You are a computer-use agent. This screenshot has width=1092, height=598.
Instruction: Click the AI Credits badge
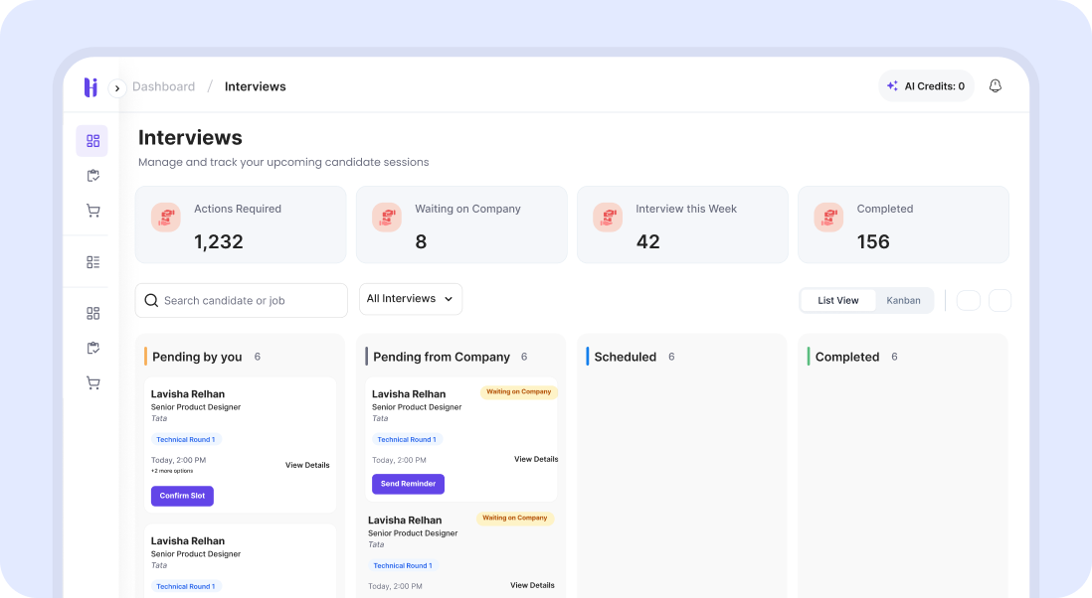pyautogui.click(x=925, y=86)
